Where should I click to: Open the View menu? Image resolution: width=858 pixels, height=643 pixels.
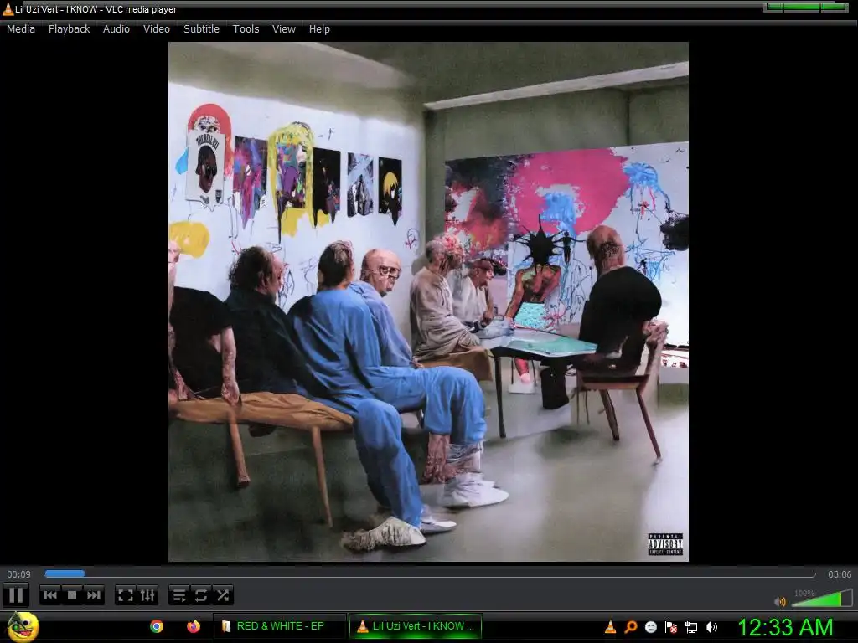pyautogui.click(x=283, y=29)
